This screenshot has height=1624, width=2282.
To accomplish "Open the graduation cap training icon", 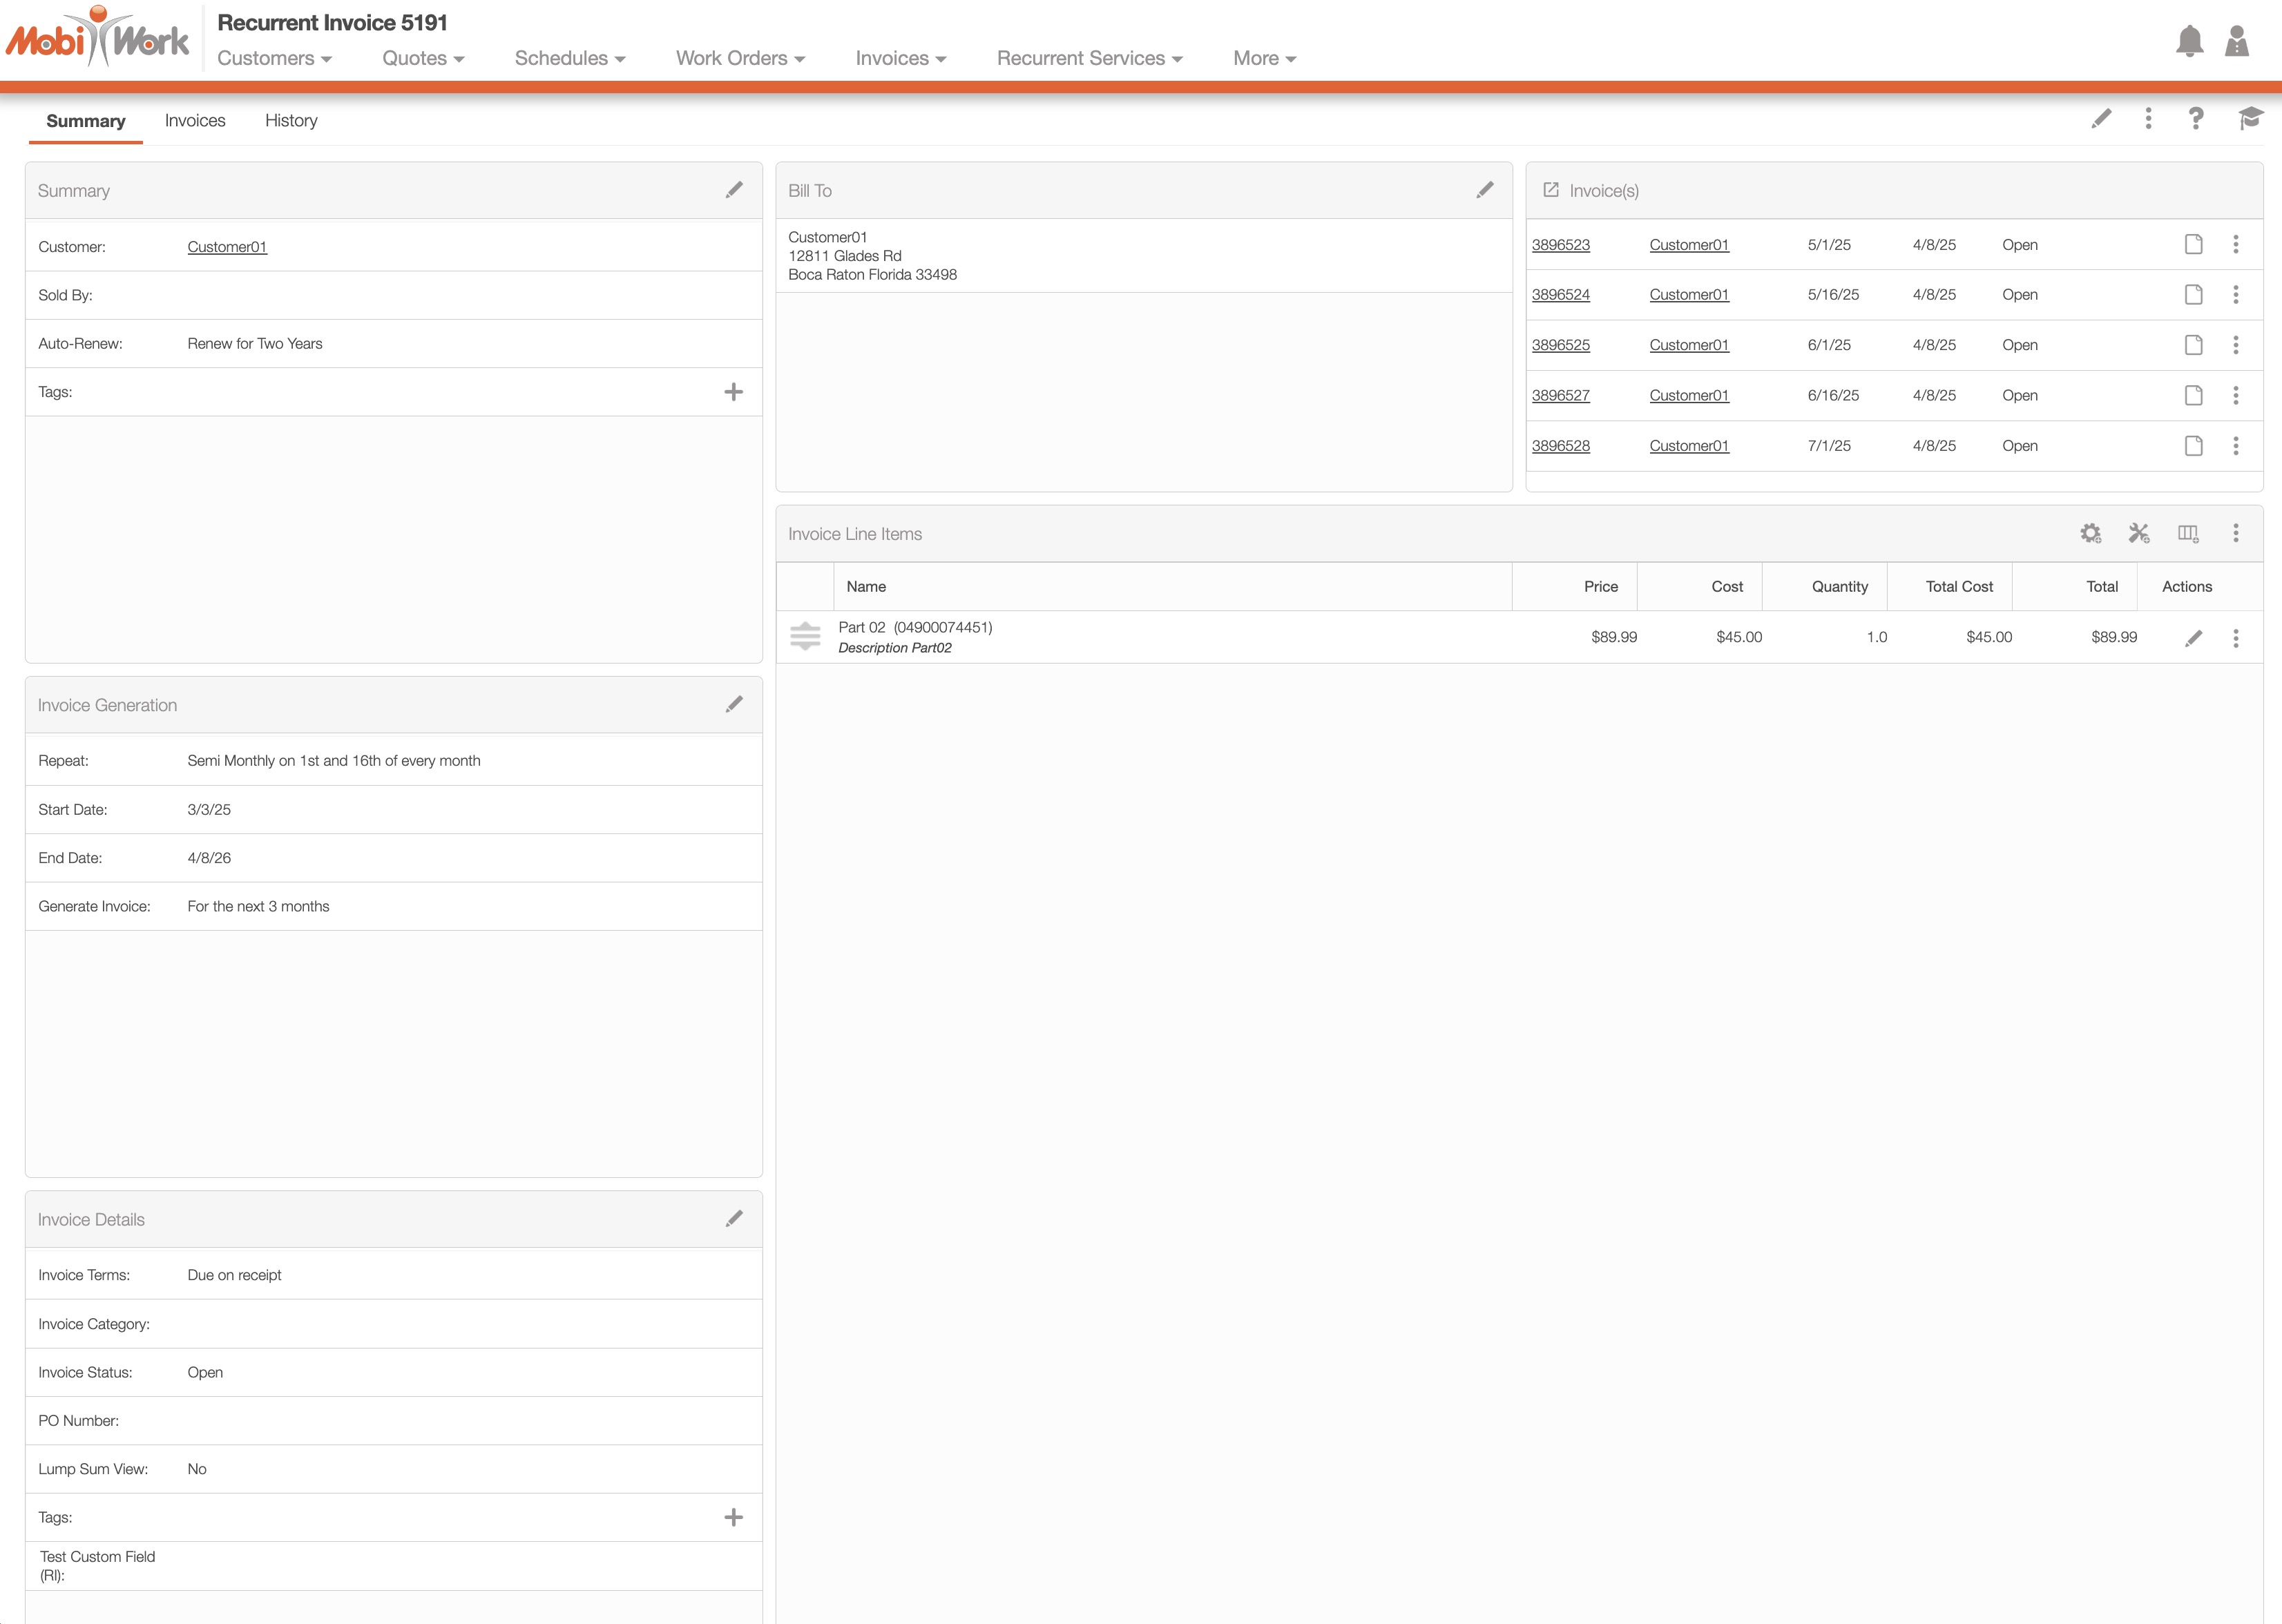I will [2249, 119].
